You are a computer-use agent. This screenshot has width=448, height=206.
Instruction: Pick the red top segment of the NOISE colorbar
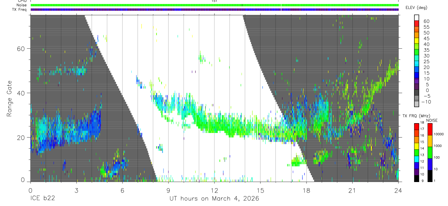tap(430, 129)
